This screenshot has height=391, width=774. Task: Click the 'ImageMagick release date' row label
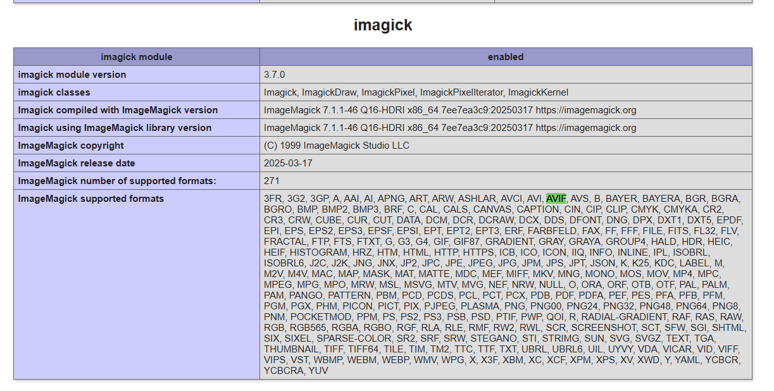coord(77,163)
